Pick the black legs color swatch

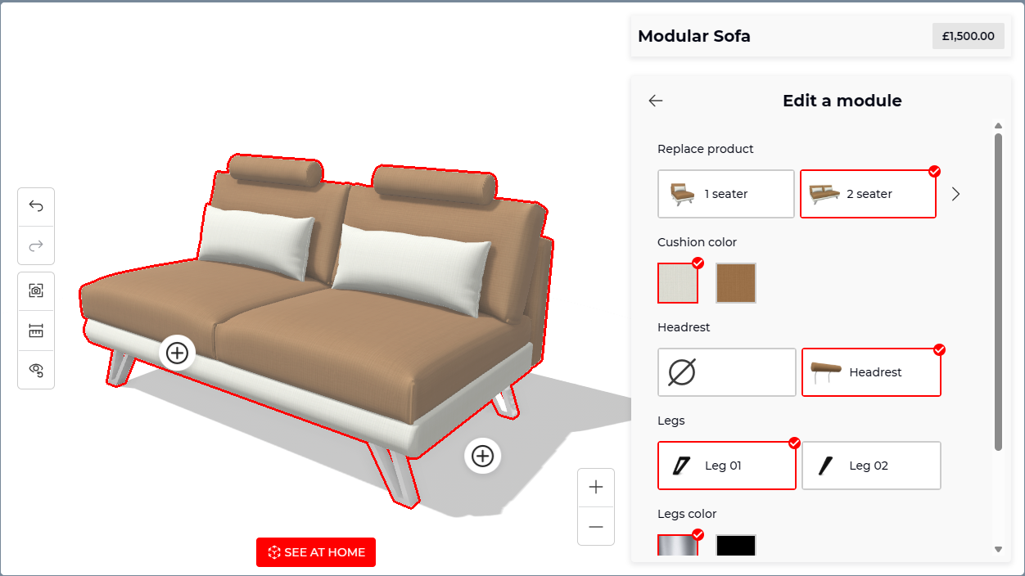(736, 545)
